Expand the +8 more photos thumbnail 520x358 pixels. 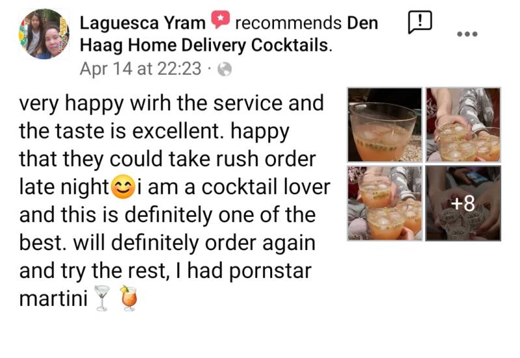pos(463,203)
